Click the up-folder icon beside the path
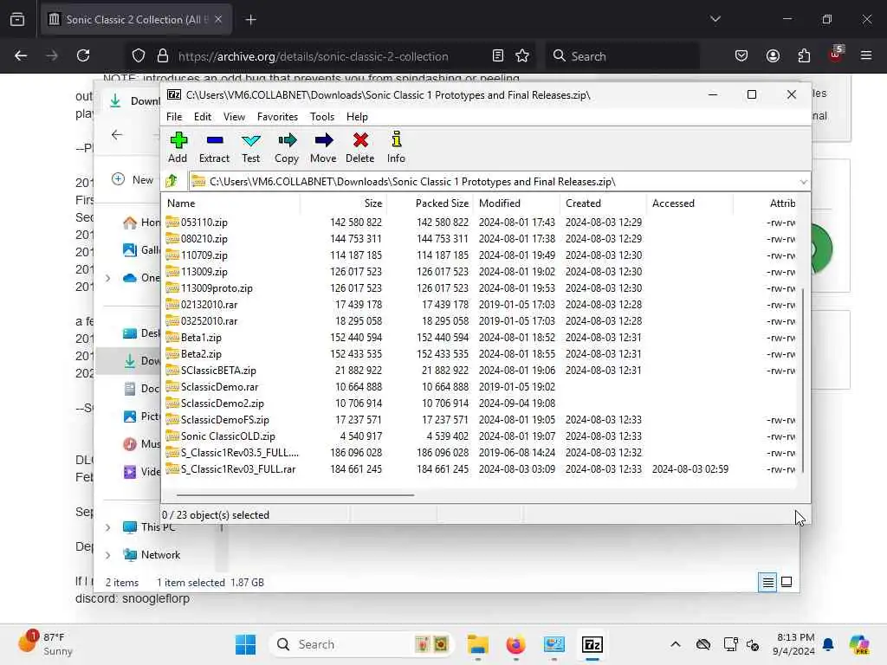The width and height of the screenshot is (887, 665). (172, 181)
